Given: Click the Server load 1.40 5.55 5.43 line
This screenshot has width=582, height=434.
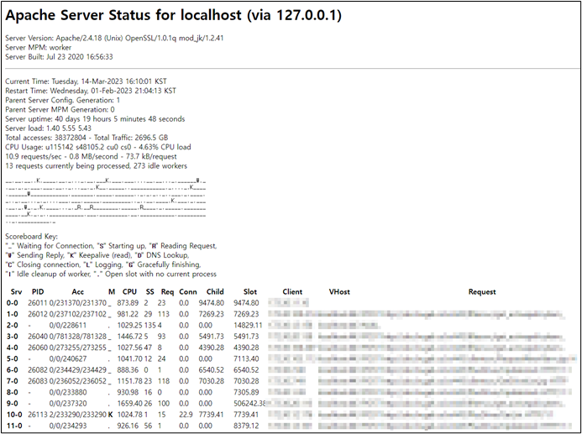Looking at the screenshot, I should coord(48,128).
